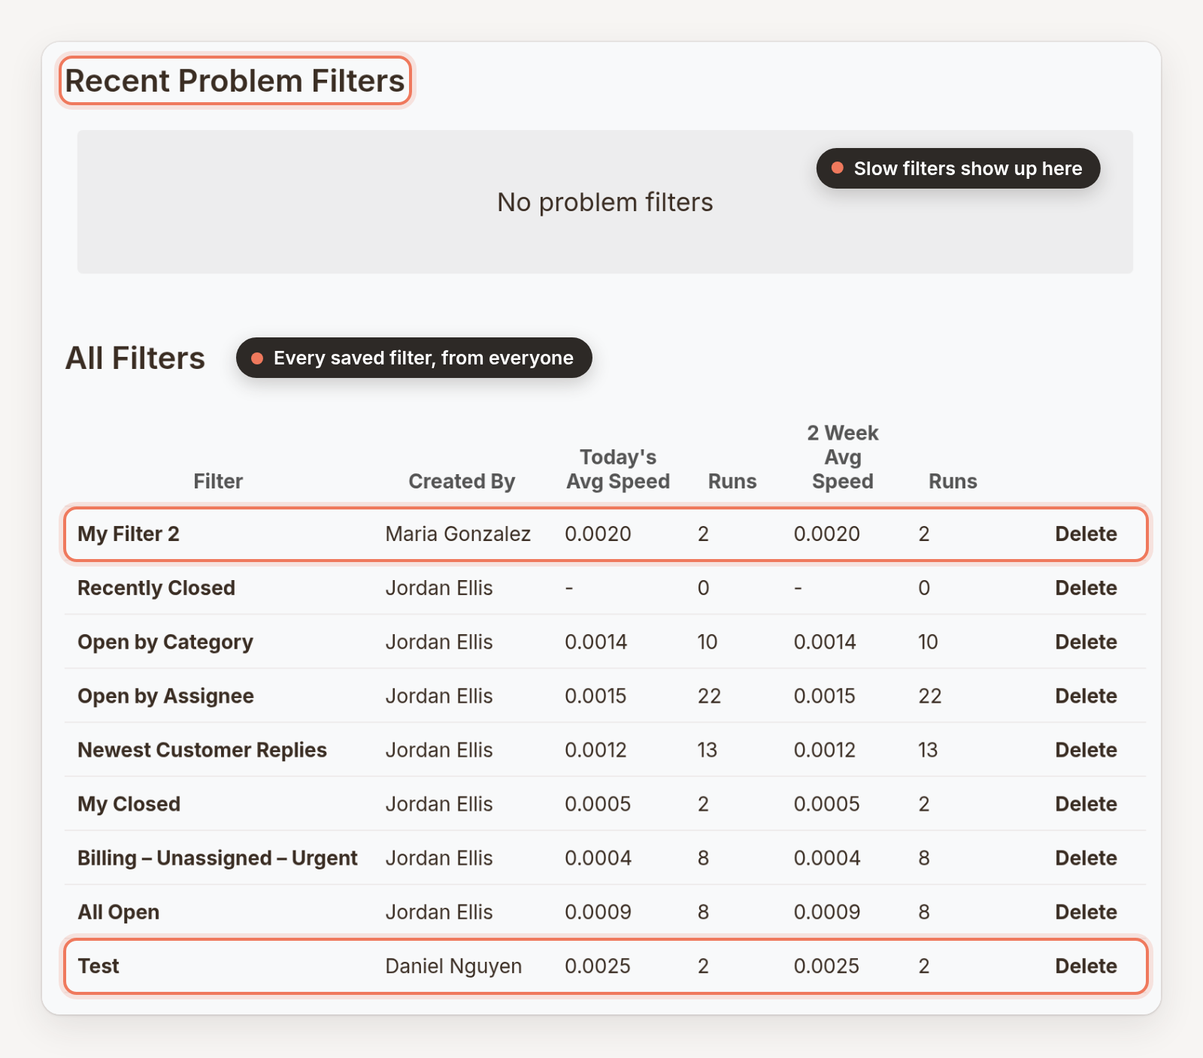Open the All Open filter name
This screenshot has height=1058, width=1203.
(x=118, y=912)
